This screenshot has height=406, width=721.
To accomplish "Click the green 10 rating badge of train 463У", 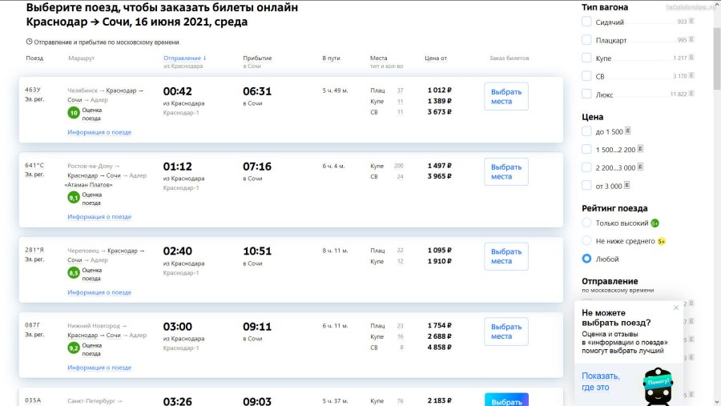I will point(74,113).
